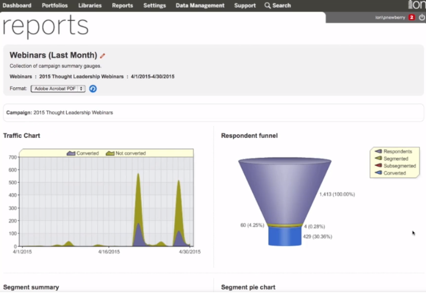Switch to the Dashboard menu item
Viewport: 426px width, 293px height.
pos(17,6)
